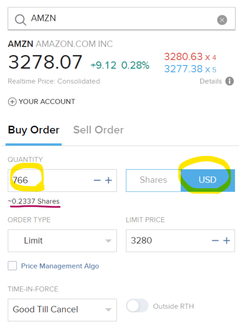
Task: Toggle the Outside RTH switch
Action: pyautogui.click(x=137, y=306)
